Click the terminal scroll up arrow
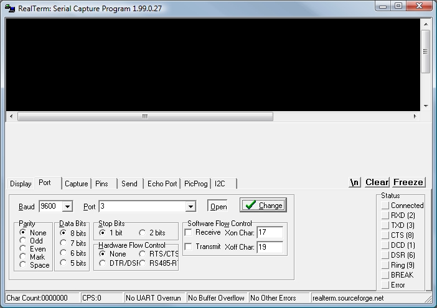The width and height of the screenshot is (437, 308). tap(426, 24)
